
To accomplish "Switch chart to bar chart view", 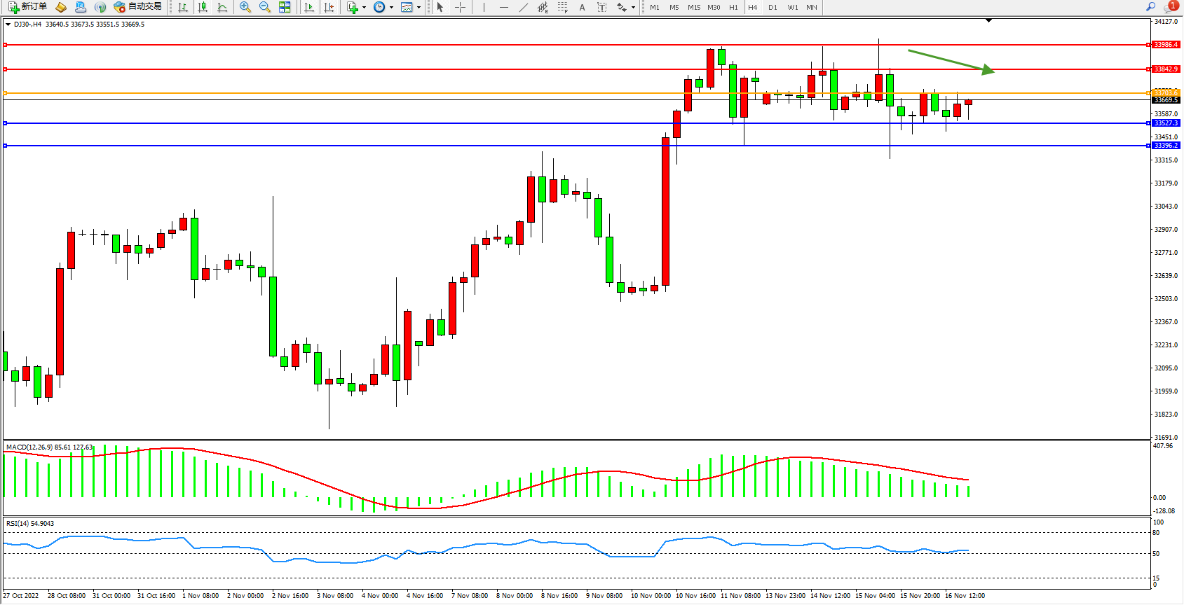I will 183,7.
